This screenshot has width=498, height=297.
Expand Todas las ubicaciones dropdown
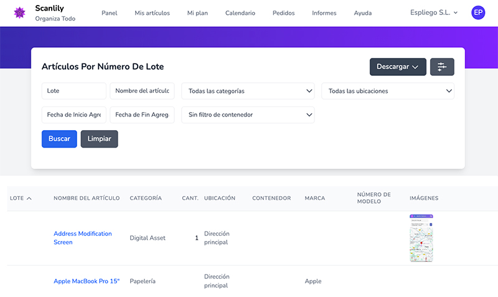(387, 91)
